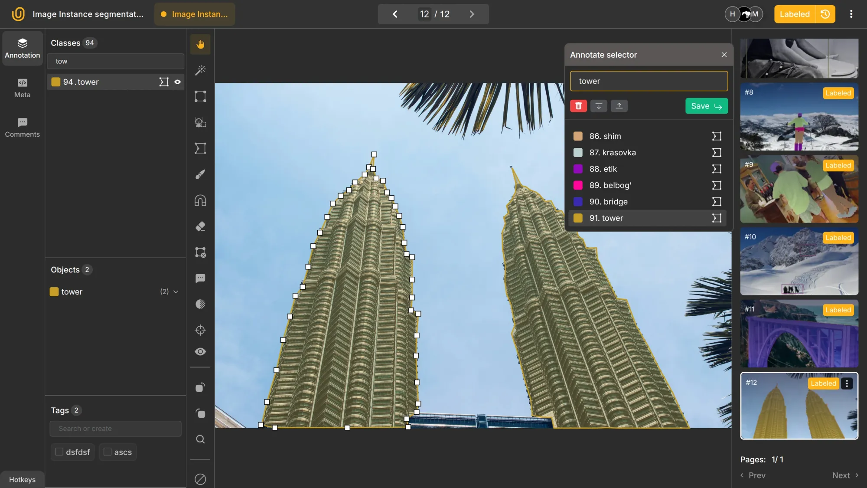
Task: Open image thumbnail #10
Action: (799, 262)
